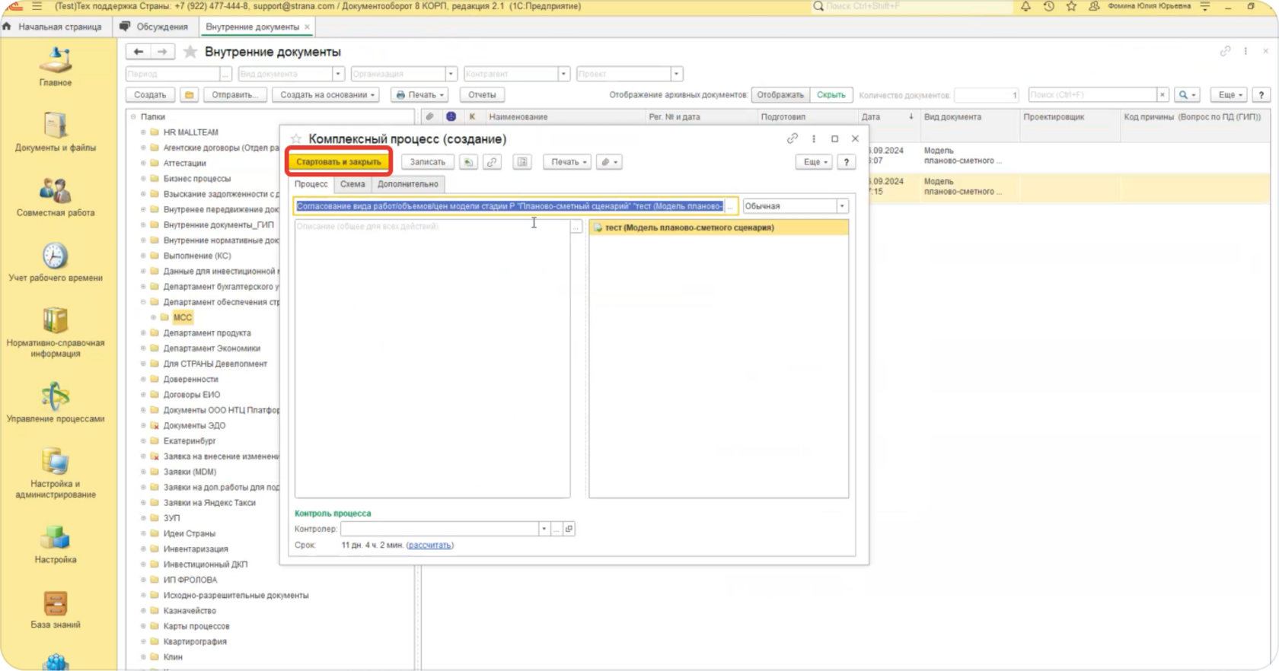Screen dimensions: 1279x671
Task: Open the Главное section in the sidebar
Action: pos(56,67)
